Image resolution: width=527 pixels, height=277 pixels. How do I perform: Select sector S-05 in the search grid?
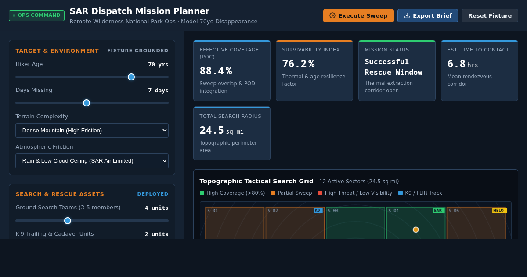click(476, 223)
